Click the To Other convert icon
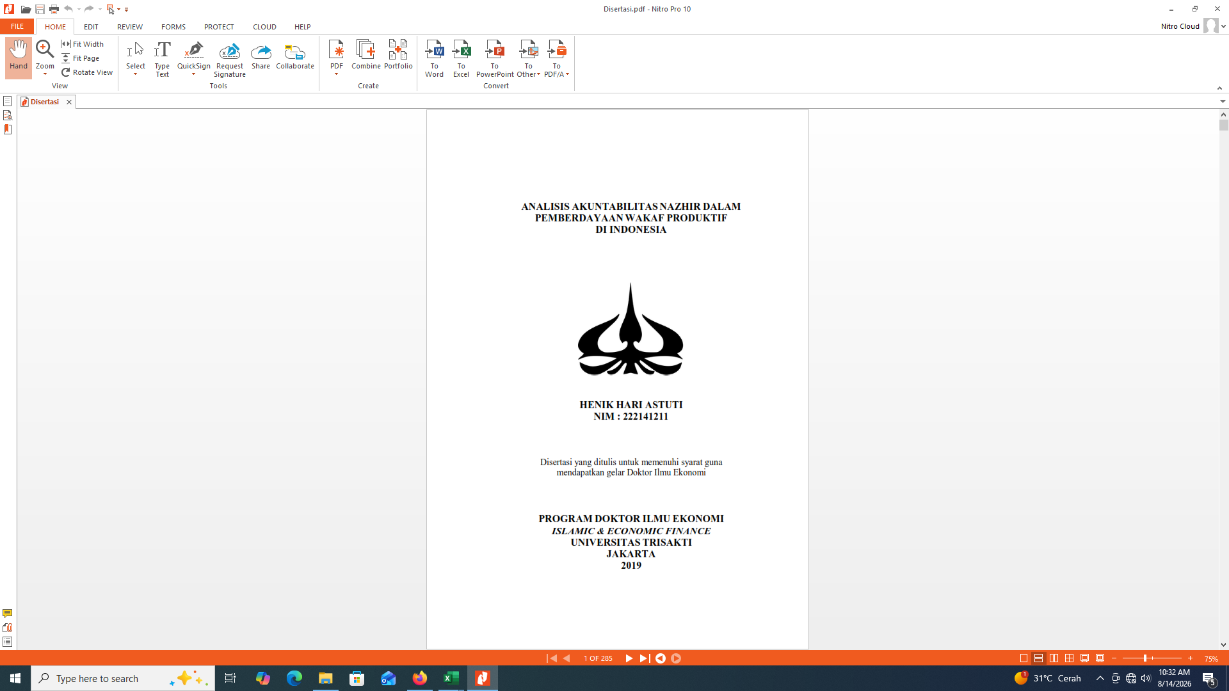This screenshot has height=691, width=1229. 529,50
